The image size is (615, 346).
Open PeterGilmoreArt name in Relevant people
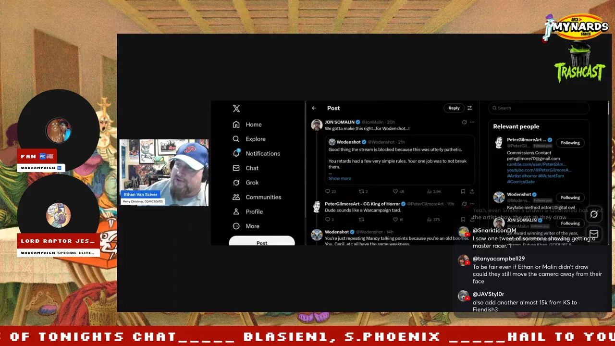click(x=526, y=140)
